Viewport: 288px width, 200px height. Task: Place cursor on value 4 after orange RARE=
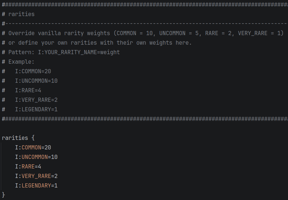point(39,167)
